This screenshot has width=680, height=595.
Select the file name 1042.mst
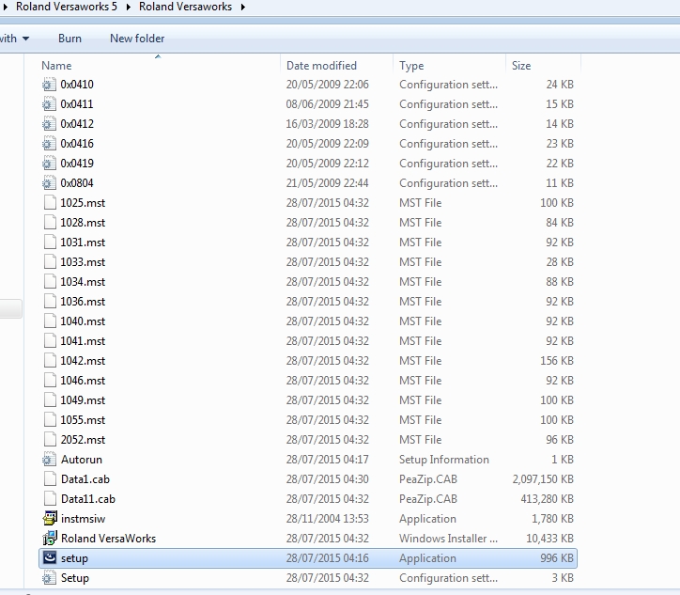pyautogui.click(x=83, y=361)
